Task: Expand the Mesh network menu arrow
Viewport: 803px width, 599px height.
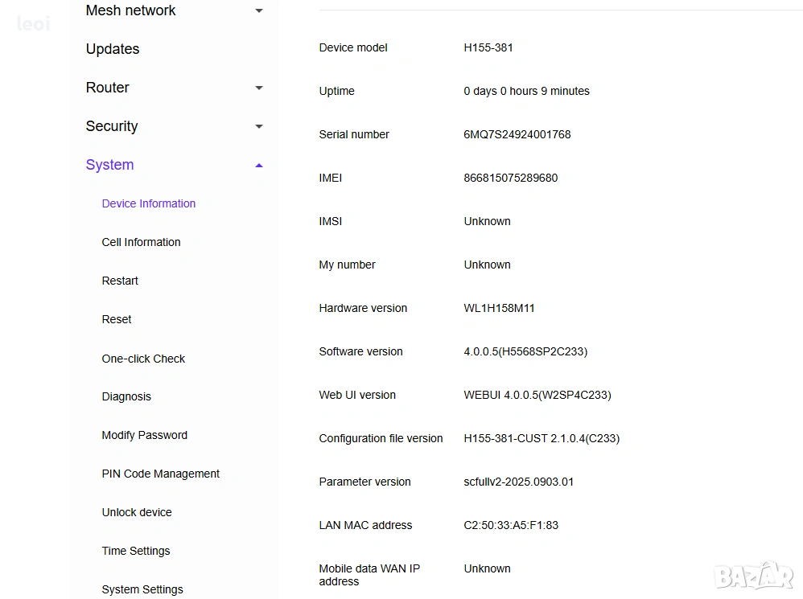Action: click(x=258, y=10)
